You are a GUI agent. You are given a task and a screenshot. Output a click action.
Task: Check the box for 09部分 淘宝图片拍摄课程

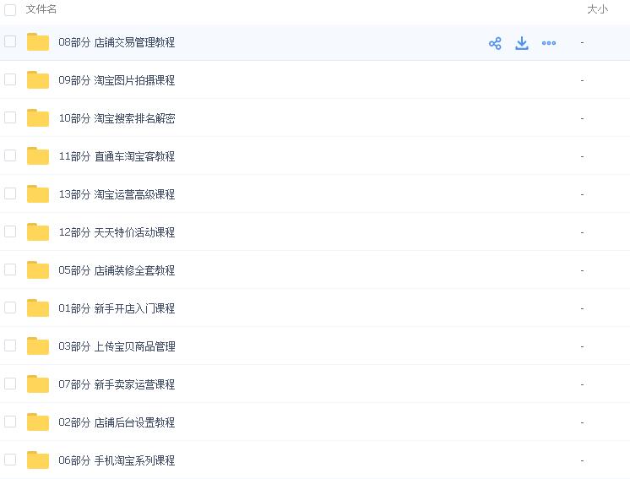(10, 79)
